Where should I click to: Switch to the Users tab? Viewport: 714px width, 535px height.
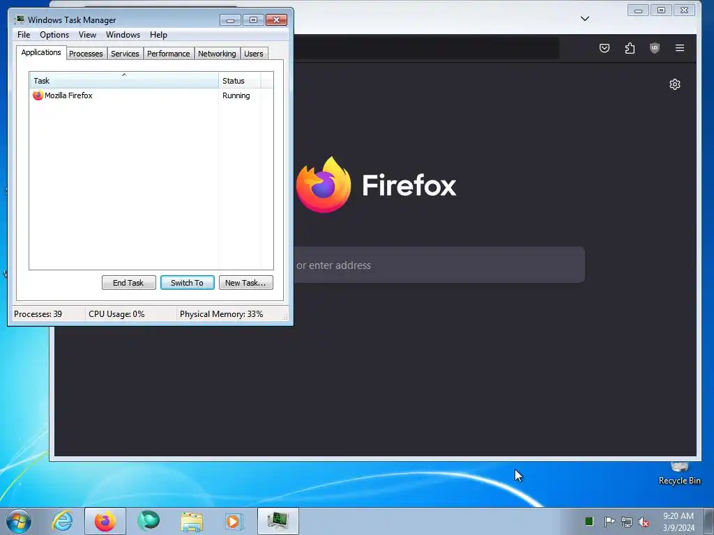point(254,54)
